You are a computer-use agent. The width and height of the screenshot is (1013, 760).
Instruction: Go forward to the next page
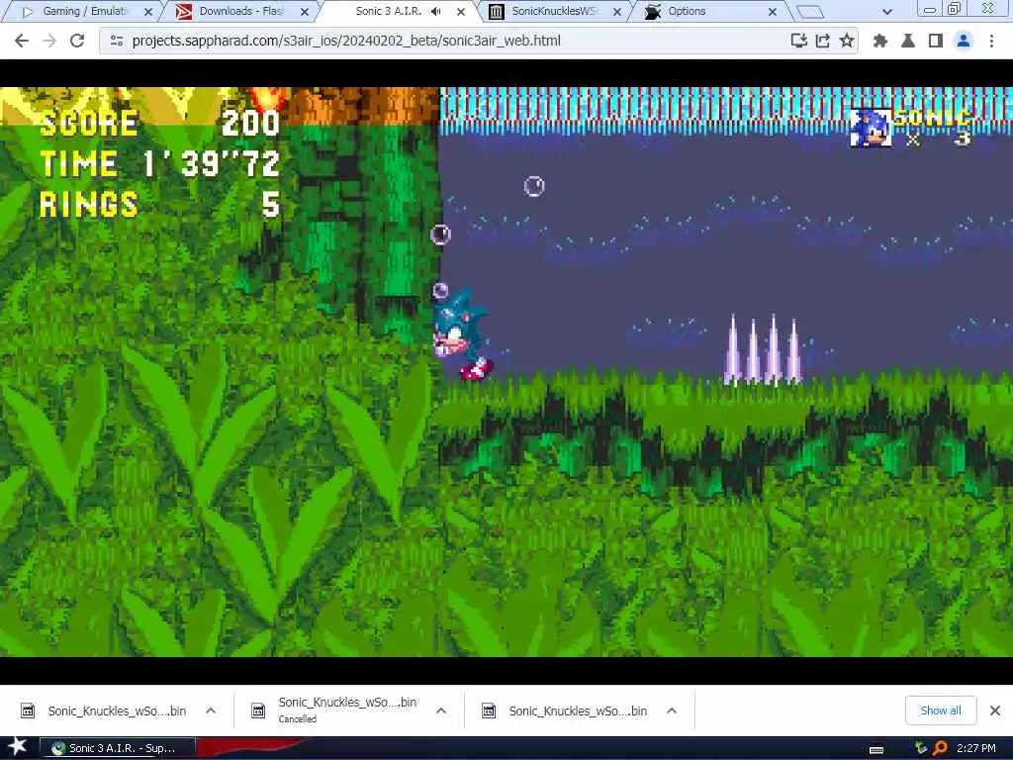49,41
